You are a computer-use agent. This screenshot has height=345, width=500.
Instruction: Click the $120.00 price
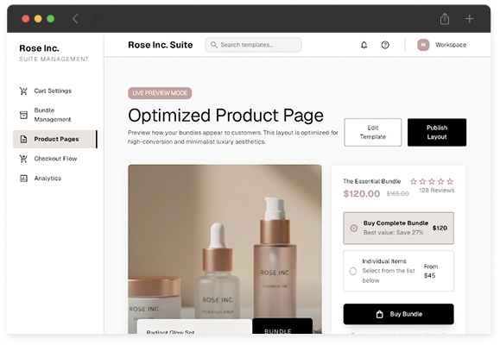(x=362, y=194)
